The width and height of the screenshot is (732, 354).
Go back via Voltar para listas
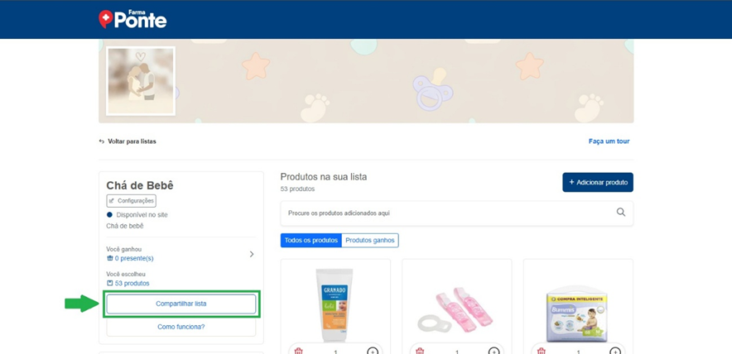128,141
